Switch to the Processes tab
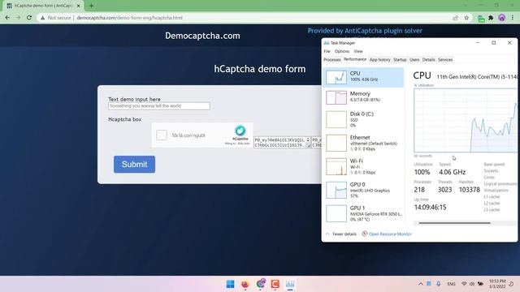This screenshot has width=520, height=292. [x=332, y=59]
